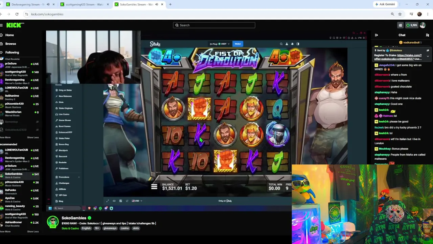Open the browser zoom control
433x244 pixels.
pyautogui.click(x=392, y=14)
